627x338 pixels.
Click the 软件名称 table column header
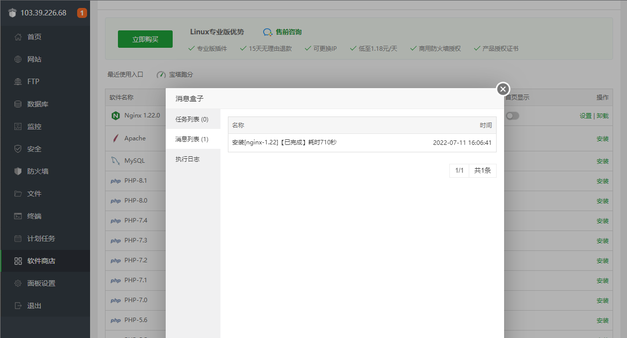(121, 98)
